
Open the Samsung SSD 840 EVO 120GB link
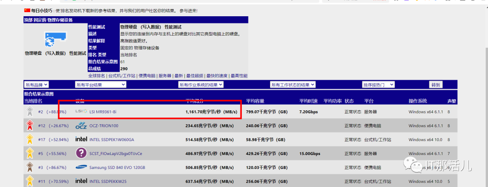coord(117,168)
